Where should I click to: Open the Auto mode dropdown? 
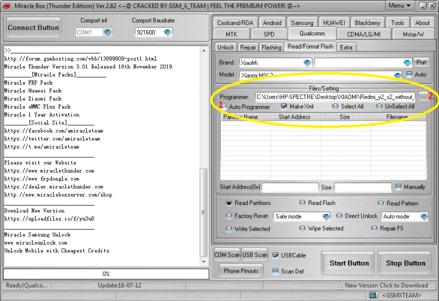[x=424, y=216]
